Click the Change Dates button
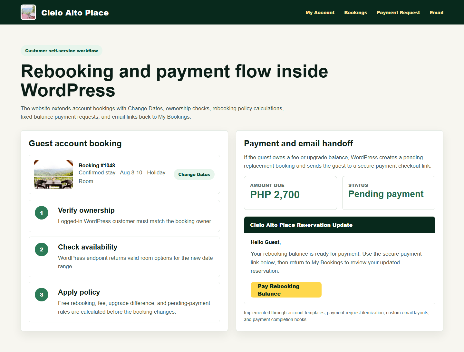This screenshot has height=352, width=464. (194, 174)
